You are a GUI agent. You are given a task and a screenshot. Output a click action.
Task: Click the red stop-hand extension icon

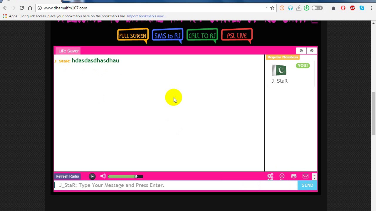(x=343, y=8)
